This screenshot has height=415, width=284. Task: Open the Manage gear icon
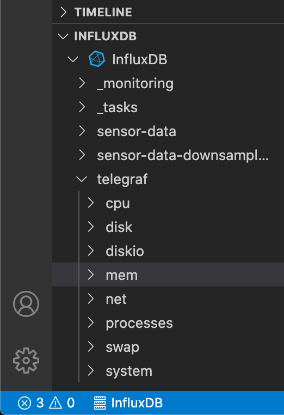coord(26,361)
